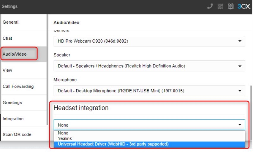
Task: Click the main panel vertical scrollbar
Action: (251, 113)
